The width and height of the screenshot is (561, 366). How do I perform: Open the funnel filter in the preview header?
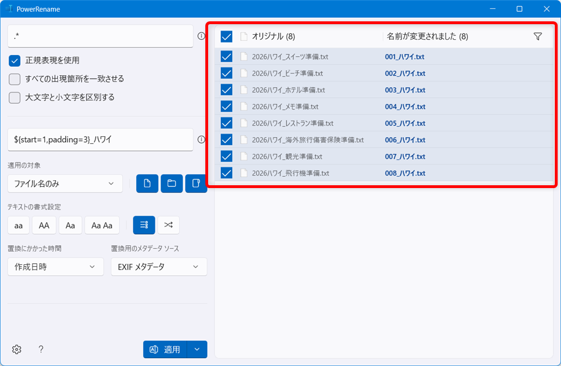(537, 36)
